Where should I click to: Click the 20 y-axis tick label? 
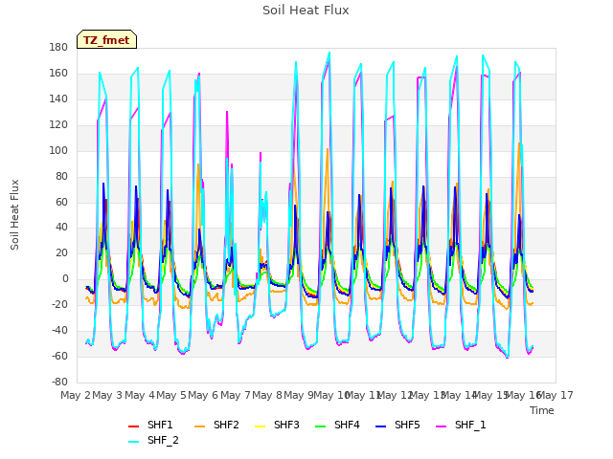(61, 252)
